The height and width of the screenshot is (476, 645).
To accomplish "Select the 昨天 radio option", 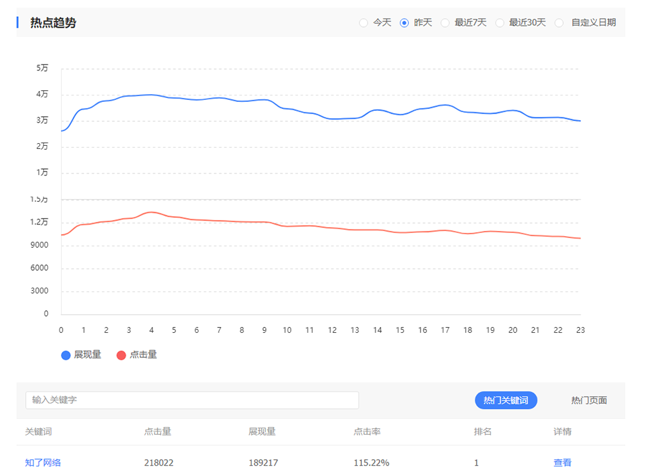I will click(404, 23).
